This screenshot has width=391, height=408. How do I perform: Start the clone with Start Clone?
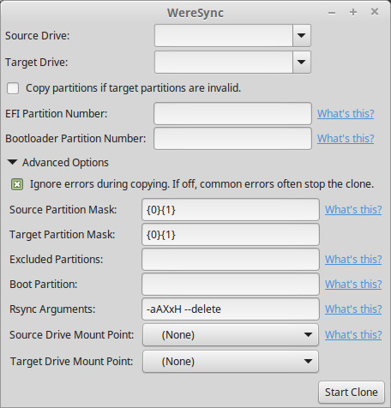point(352,393)
